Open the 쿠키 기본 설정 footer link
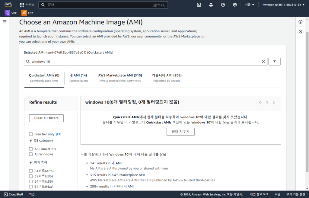 [x=296, y=194]
